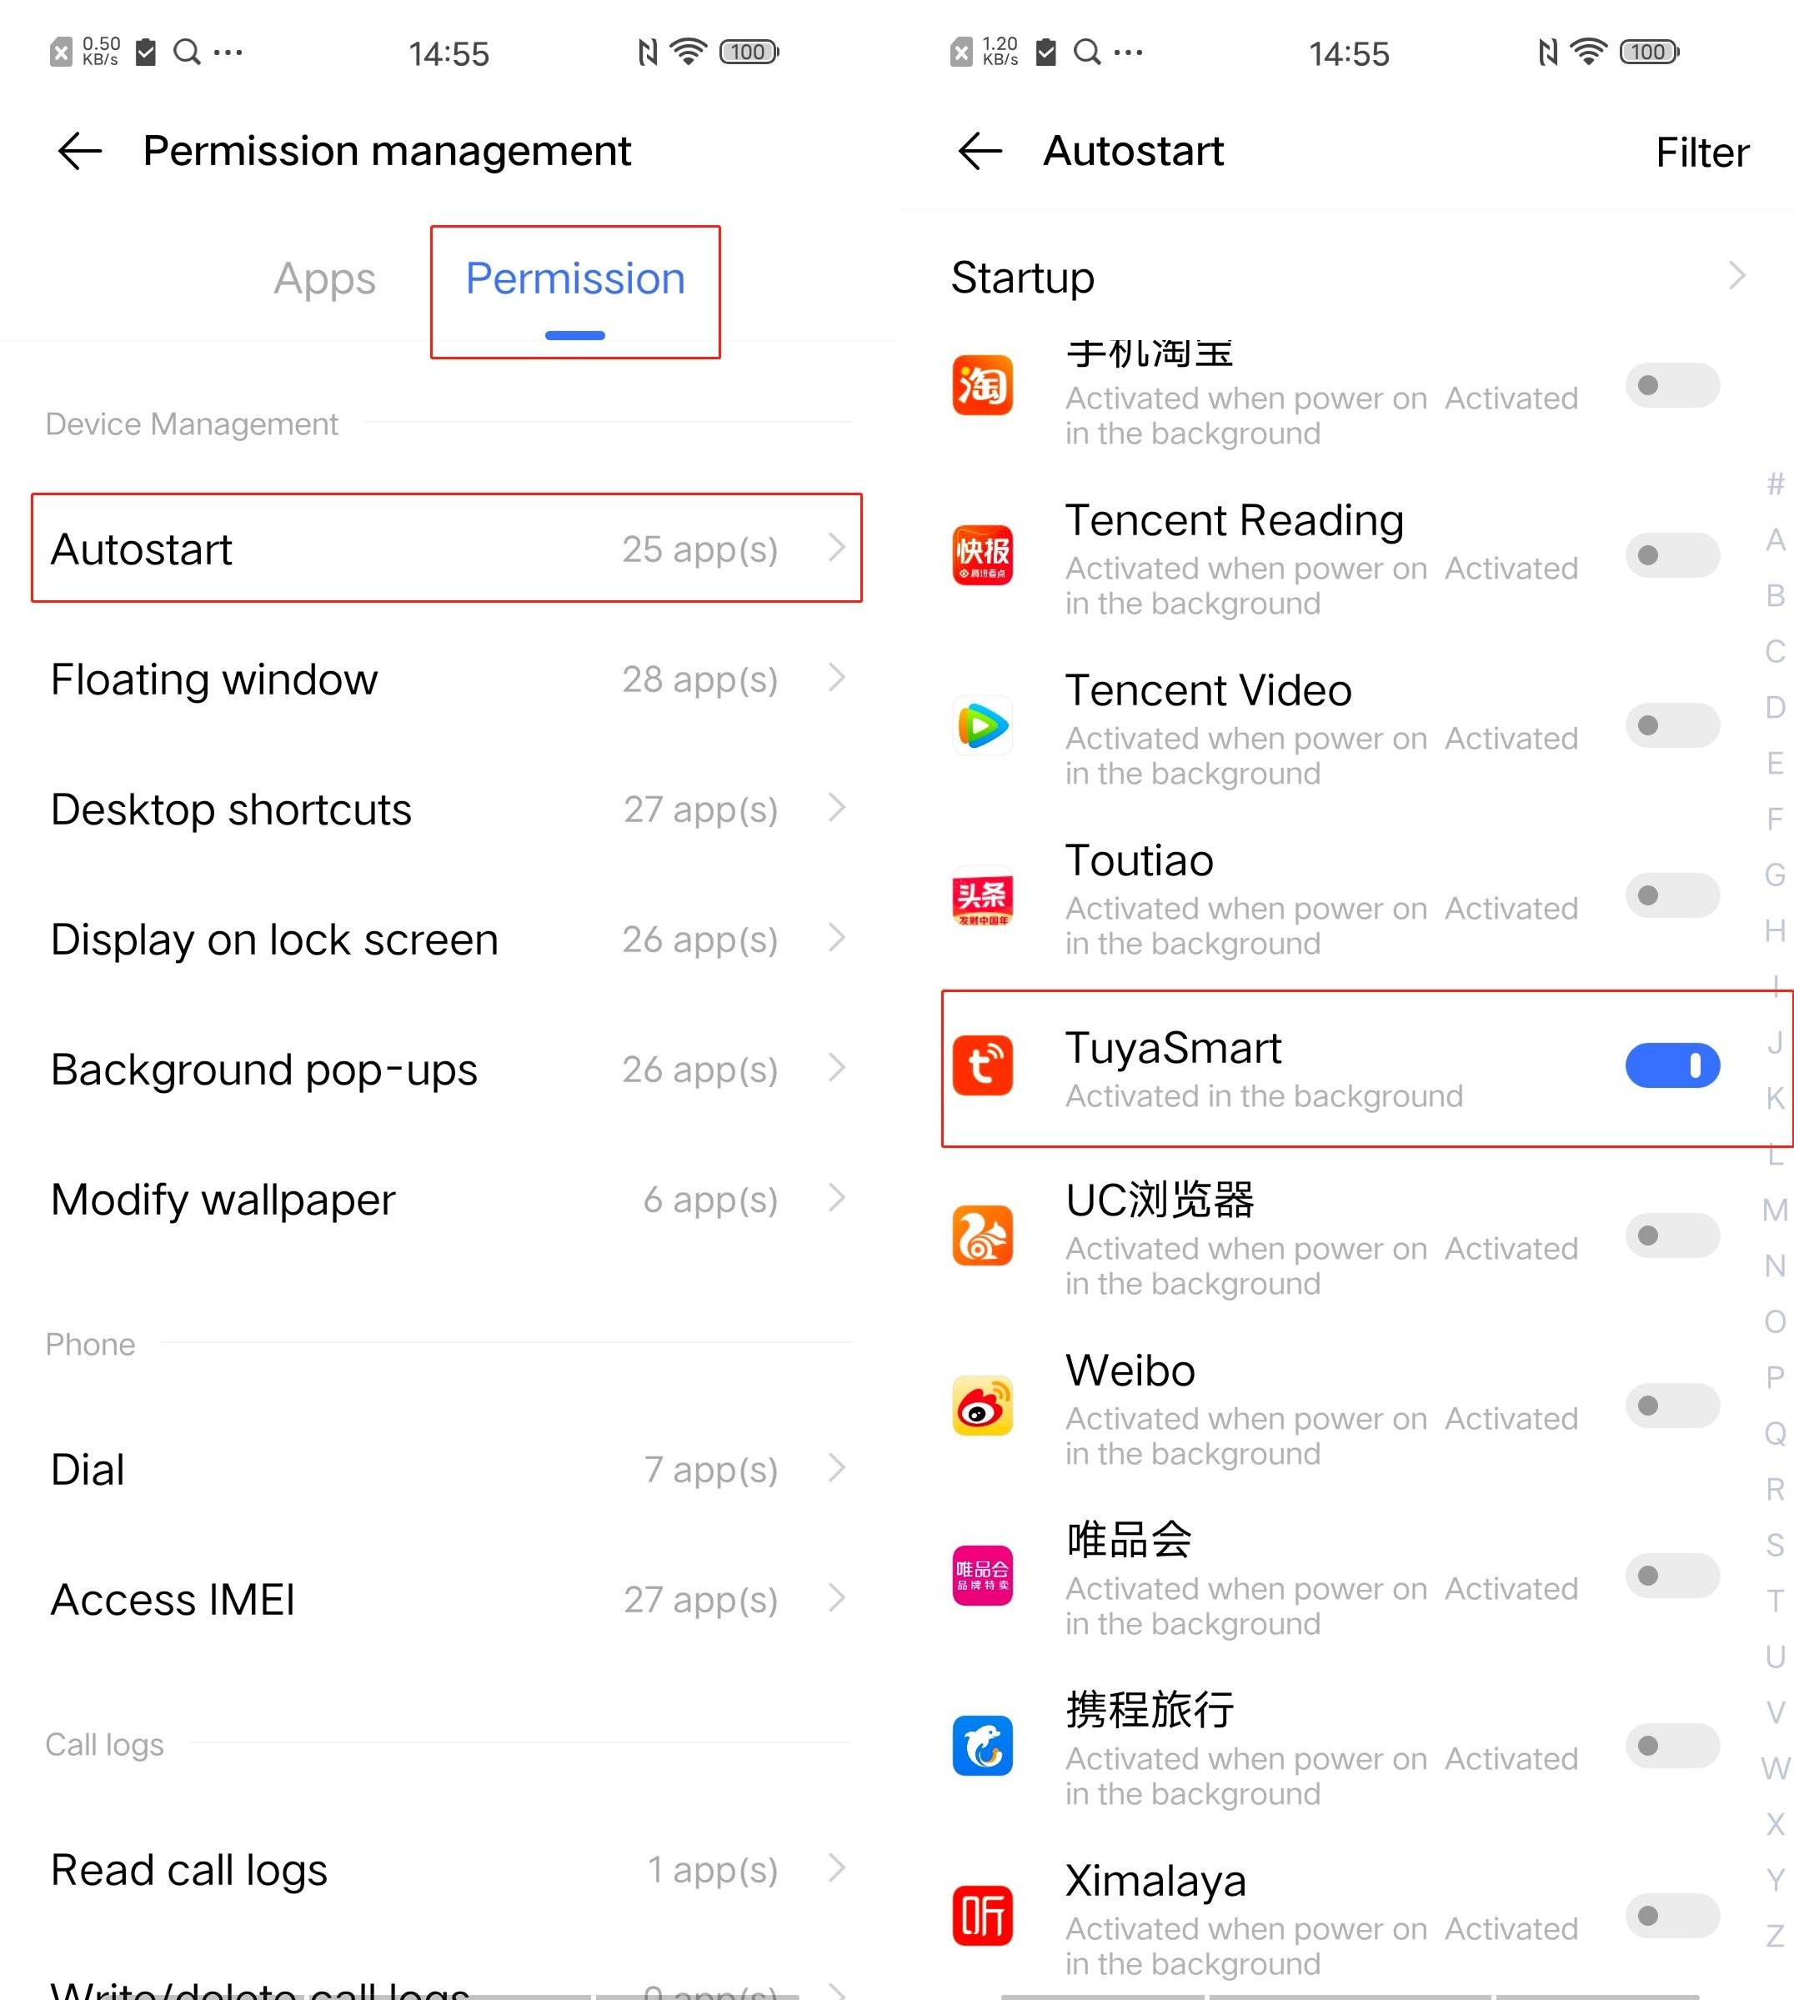This screenshot has width=1794, height=2000.
Task: Open Access IMEI permission entry
Action: click(x=447, y=1600)
